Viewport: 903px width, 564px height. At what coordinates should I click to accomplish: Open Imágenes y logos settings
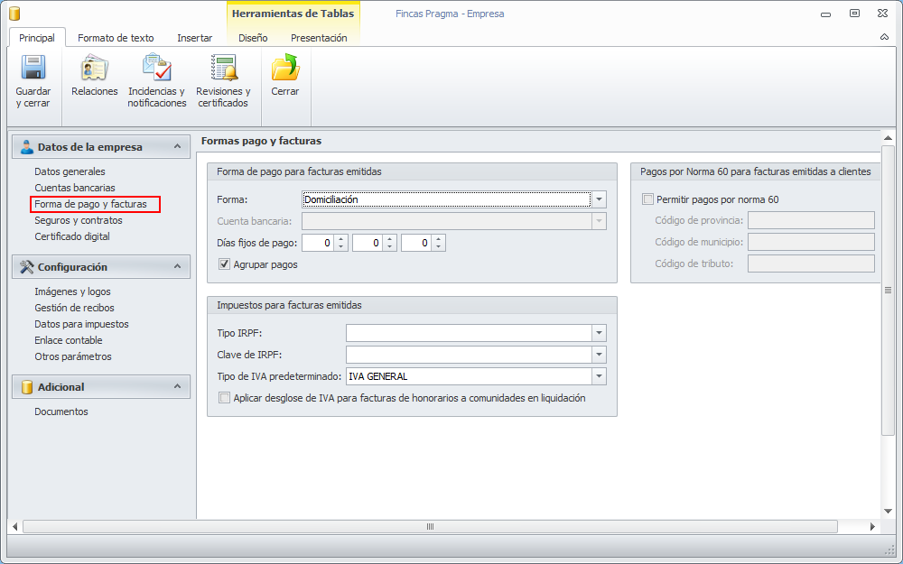tap(72, 291)
